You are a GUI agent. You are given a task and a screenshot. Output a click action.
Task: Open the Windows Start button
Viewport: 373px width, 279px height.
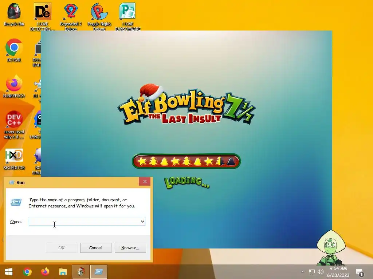click(x=9, y=272)
